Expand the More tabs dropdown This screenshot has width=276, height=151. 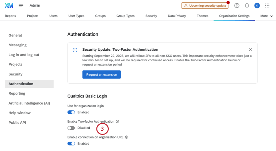tap(267, 16)
